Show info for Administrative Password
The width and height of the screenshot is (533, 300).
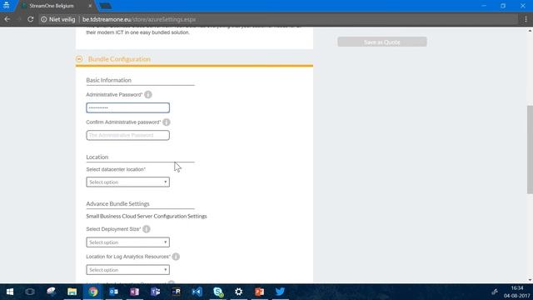(x=148, y=94)
